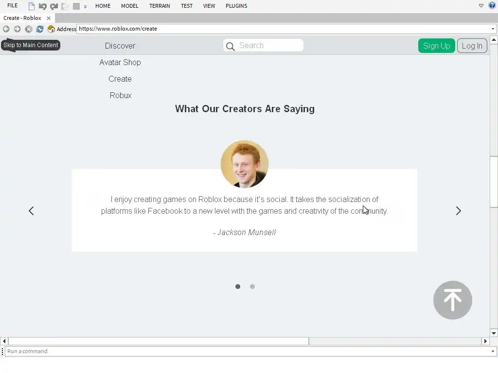Show next testimonial with right chevron
Screen dimensions: 498x373
tap(458, 211)
